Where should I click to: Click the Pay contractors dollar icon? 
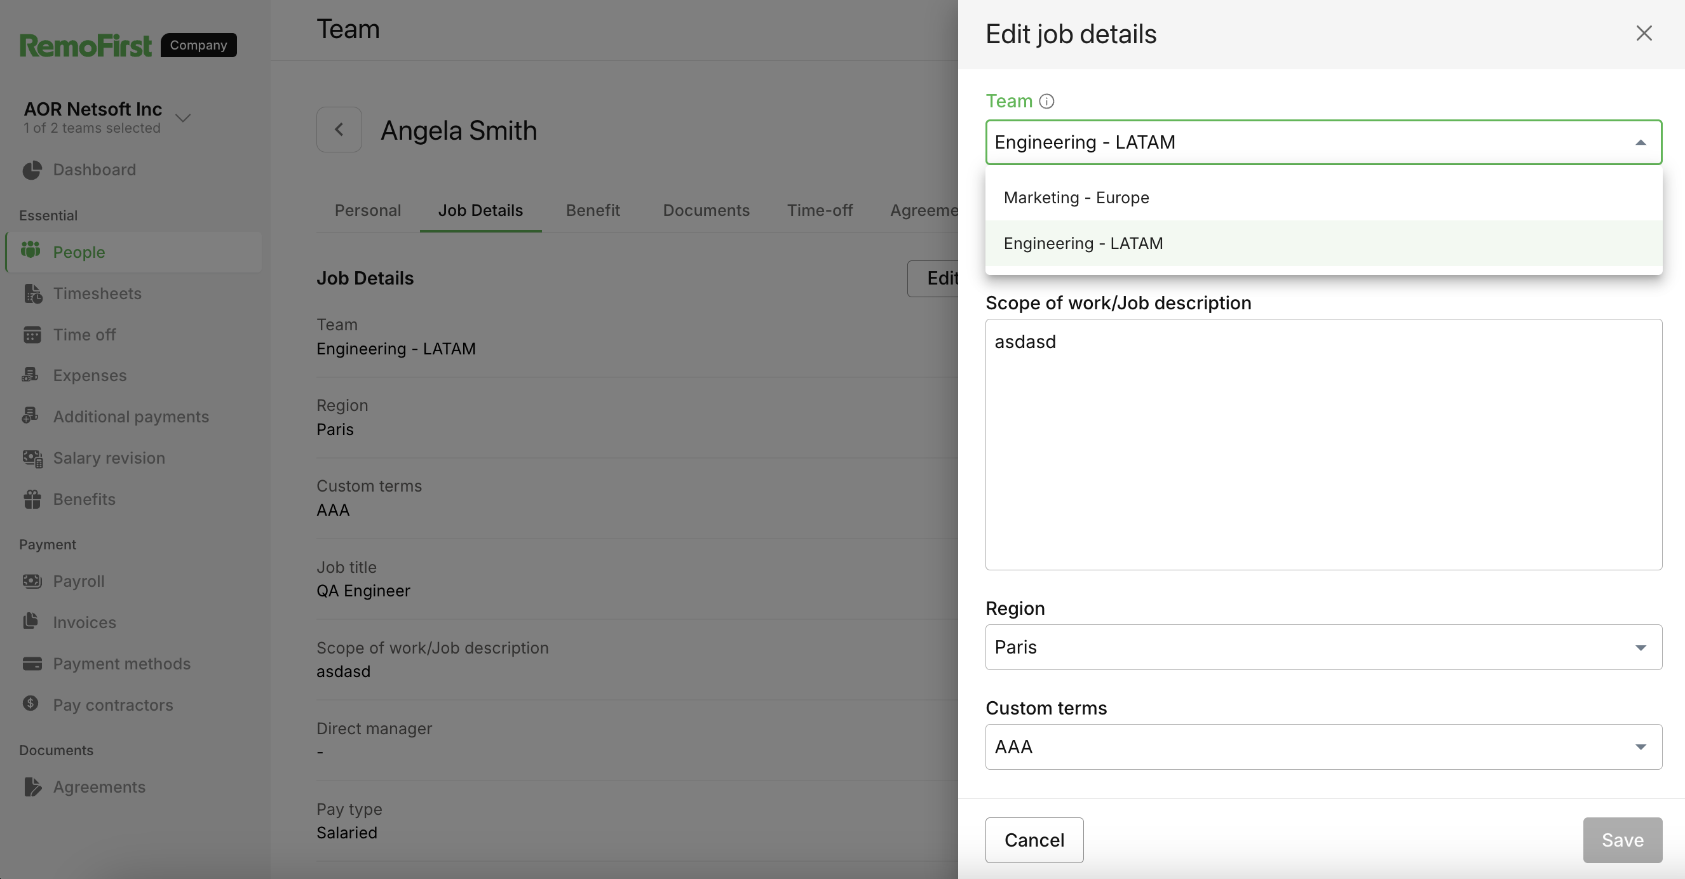pyautogui.click(x=30, y=703)
